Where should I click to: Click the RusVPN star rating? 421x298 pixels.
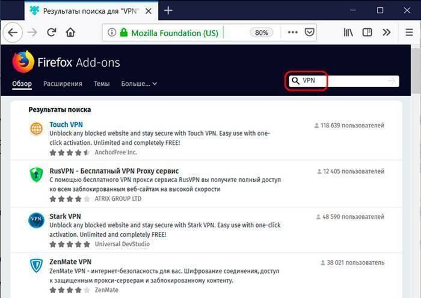(70, 199)
